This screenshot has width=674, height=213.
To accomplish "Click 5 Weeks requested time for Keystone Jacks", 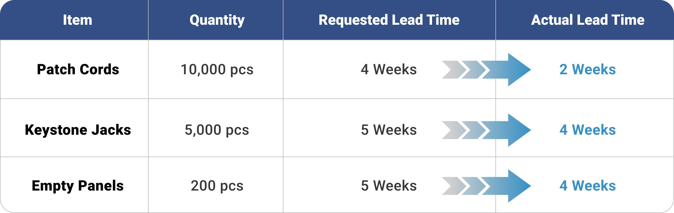I will click(389, 130).
